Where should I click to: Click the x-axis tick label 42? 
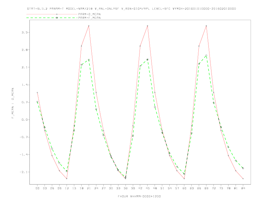coord(140,188)
